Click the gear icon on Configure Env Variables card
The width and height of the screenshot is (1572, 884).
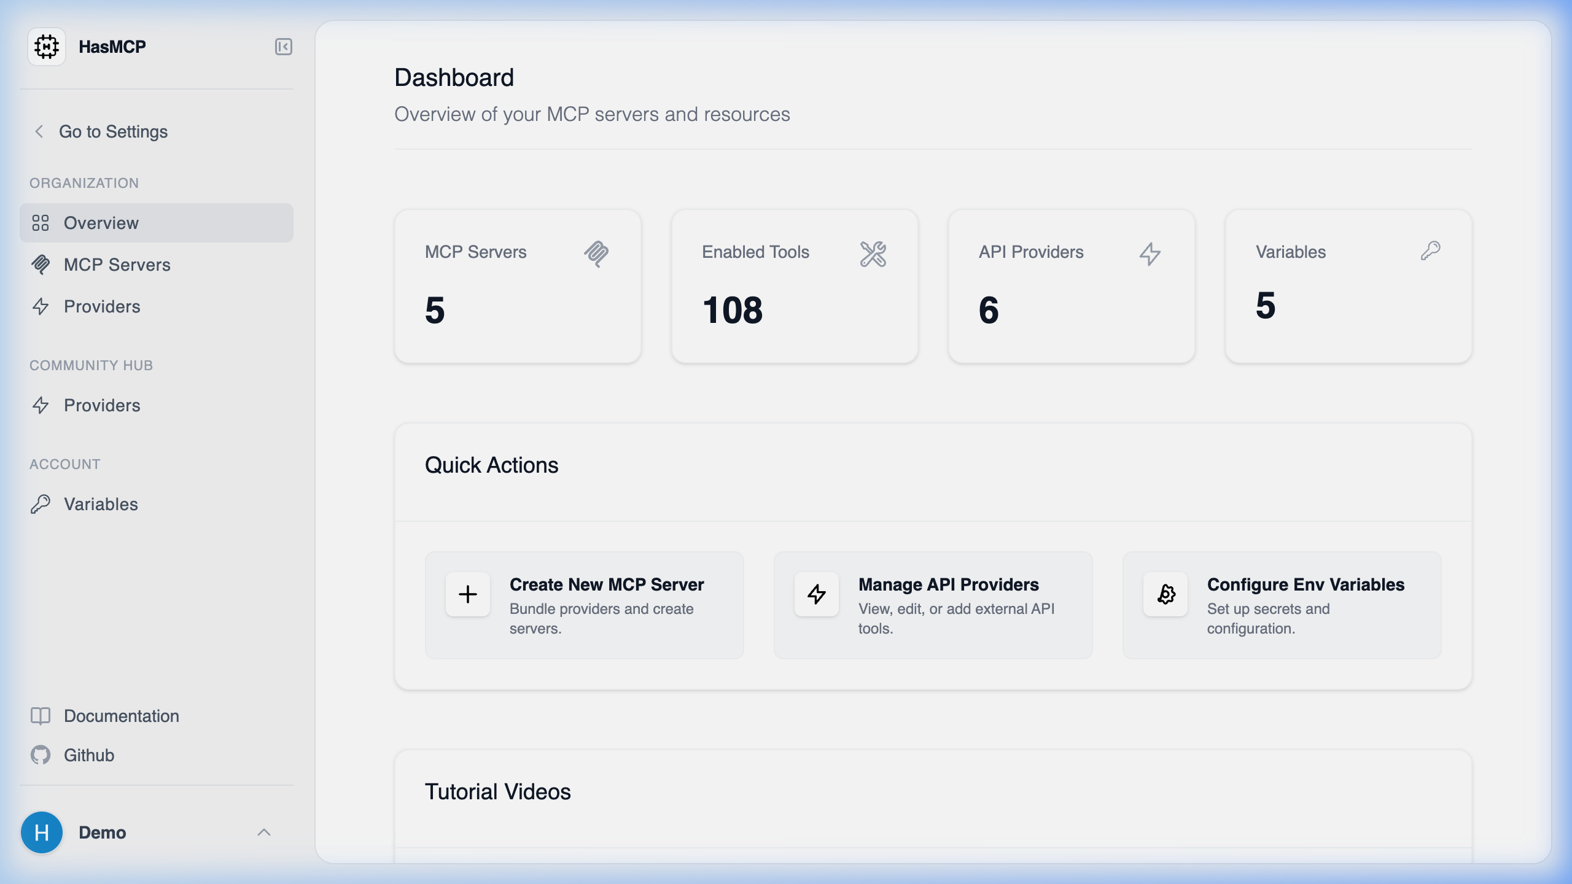(1165, 594)
